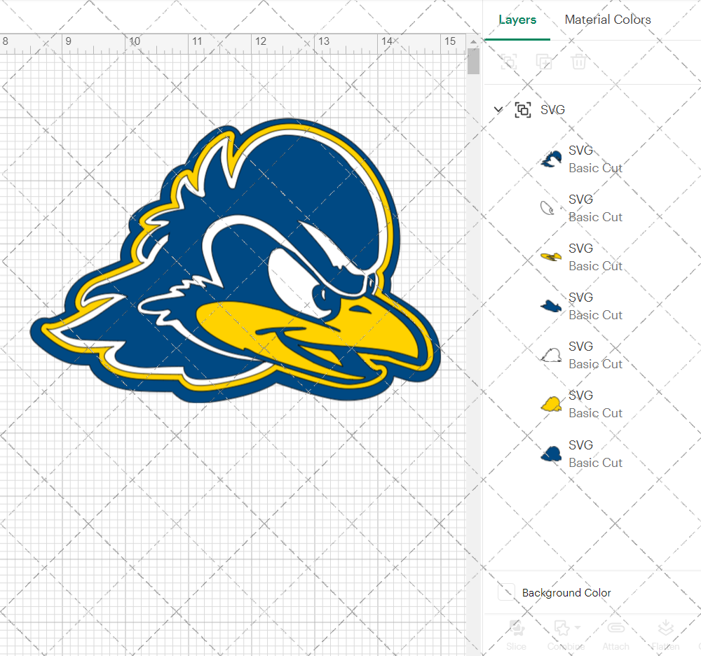The height and width of the screenshot is (656, 701).
Task: Click the Combine button
Action: 566,635
